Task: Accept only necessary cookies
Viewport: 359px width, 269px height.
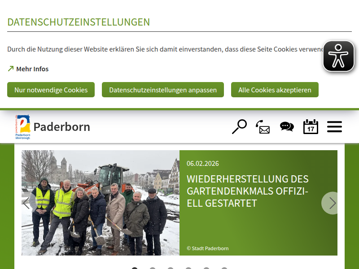Action: click(51, 90)
